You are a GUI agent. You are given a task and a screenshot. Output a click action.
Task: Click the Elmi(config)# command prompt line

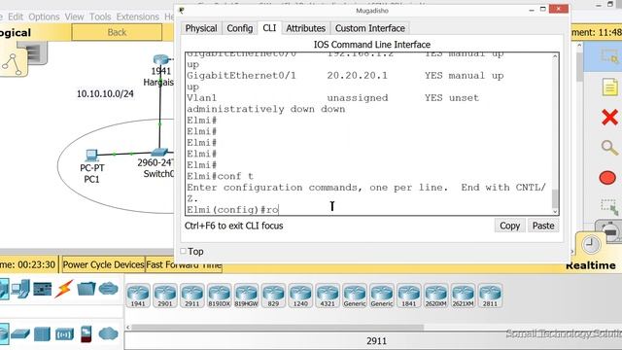tap(232, 210)
